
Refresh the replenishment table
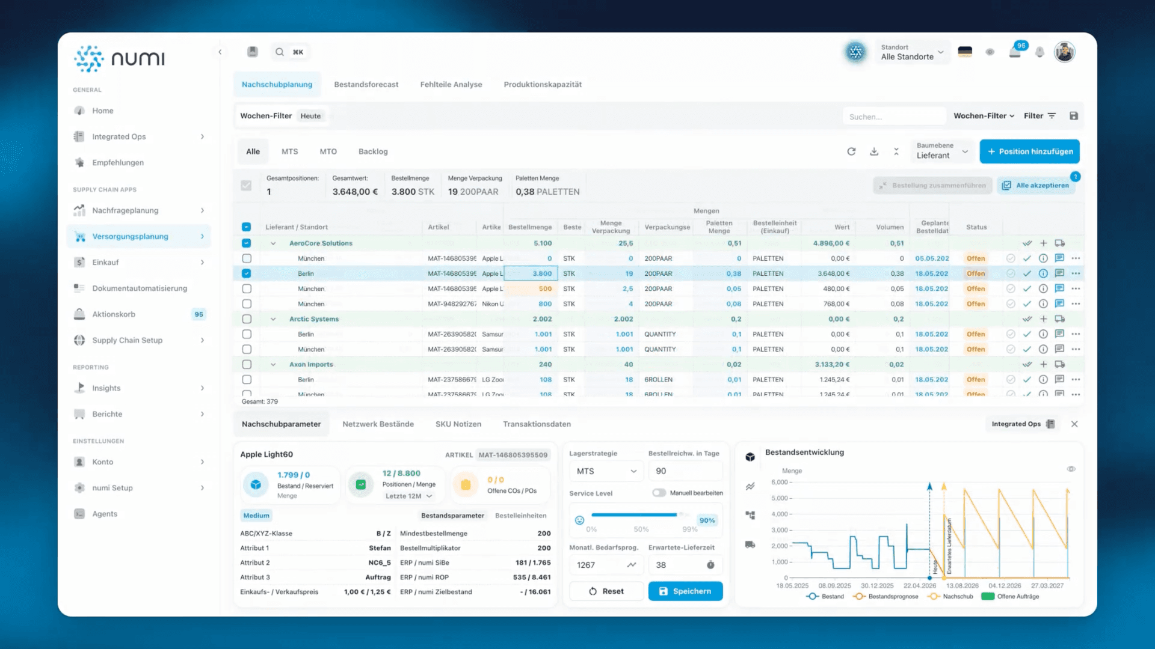(851, 151)
